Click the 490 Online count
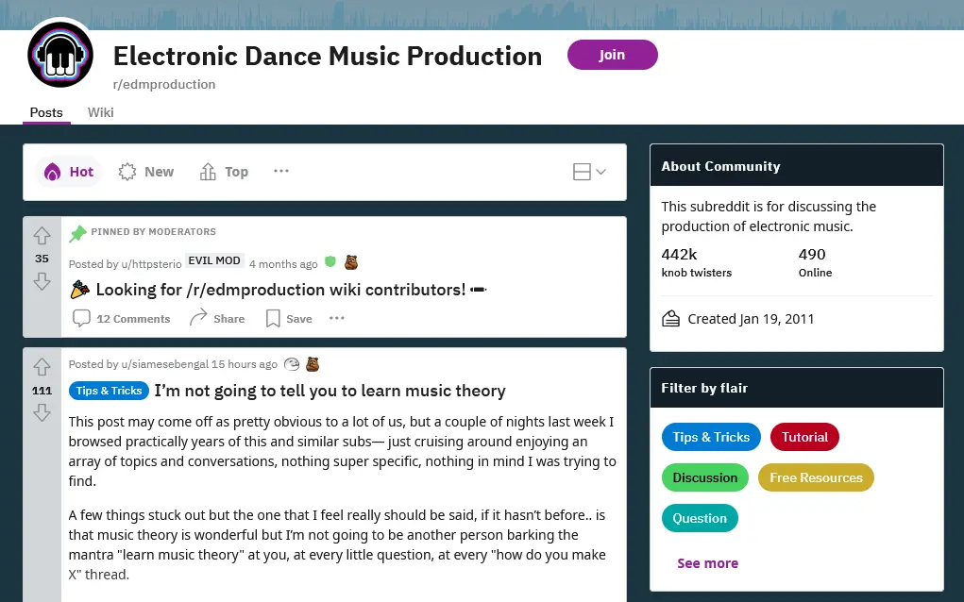The image size is (964, 602). [815, 263]
